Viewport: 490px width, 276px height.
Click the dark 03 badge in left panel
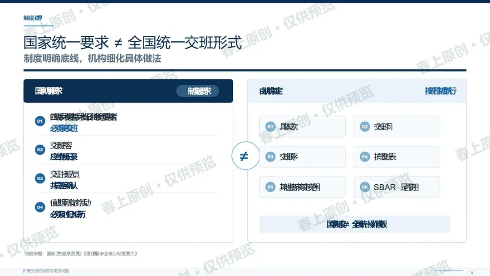(x=40, y=178)
